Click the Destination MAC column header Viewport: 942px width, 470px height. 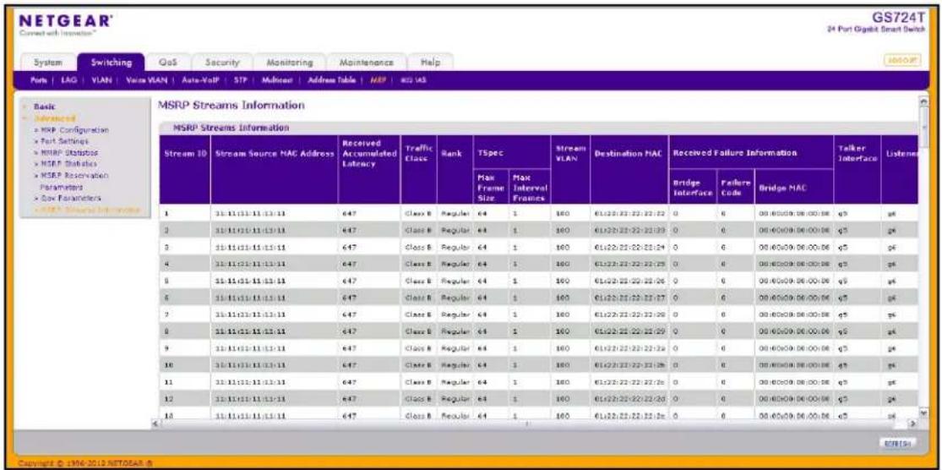point(629,170)
